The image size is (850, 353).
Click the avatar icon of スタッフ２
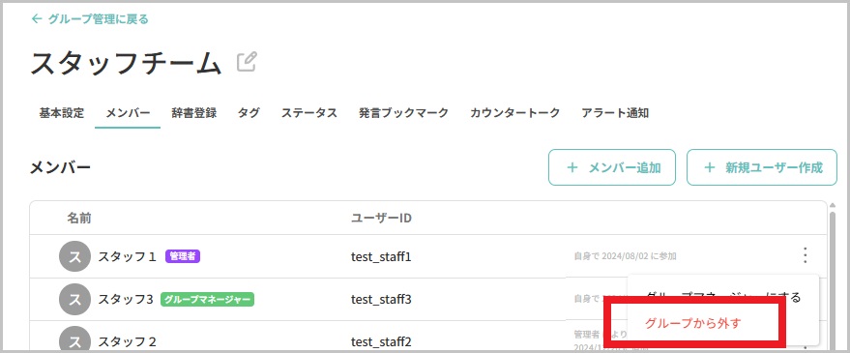[74, 340]
